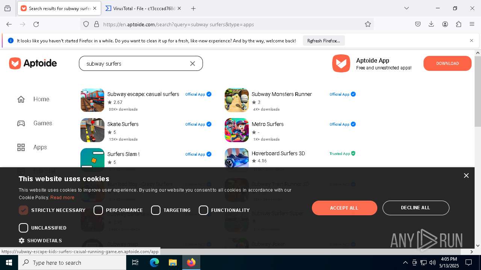Go to Home in sidebar
The width and height of the screenshot is (481, 270).
[x=33, y=99]
